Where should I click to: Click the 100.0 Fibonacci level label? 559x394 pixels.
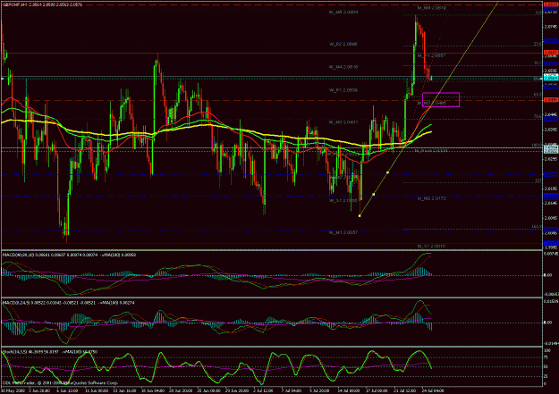pos(537,146)
